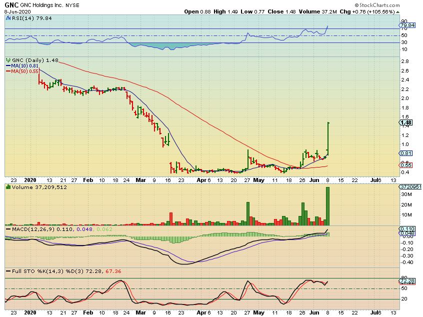The height and width of the screenshot is (317, 423).
Task: Click the Jun label under stochastic panel
Action: pyautogui.click(x=314, y=312)
